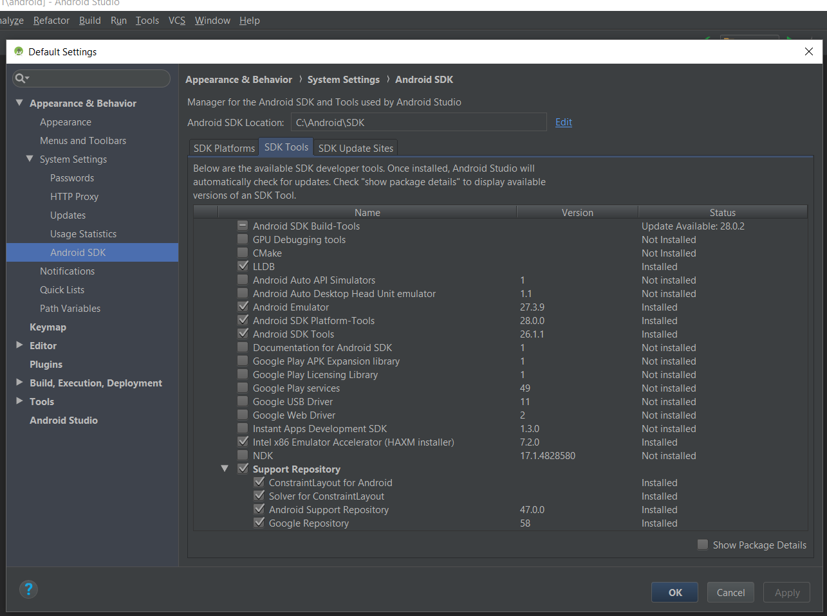Viewport: 827px width, 616px height.
Task: Open Notifications settings page
Action: (68, 271)
